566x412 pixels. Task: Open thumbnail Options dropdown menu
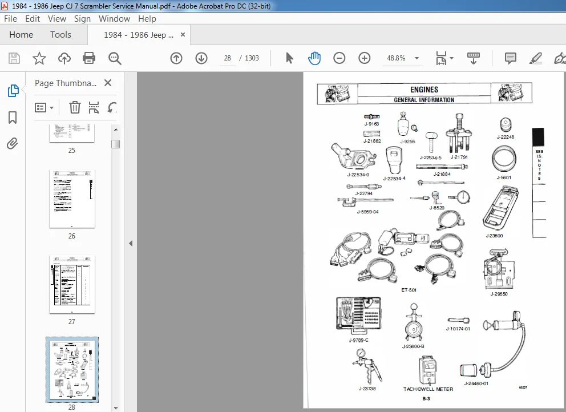point(44,108)
